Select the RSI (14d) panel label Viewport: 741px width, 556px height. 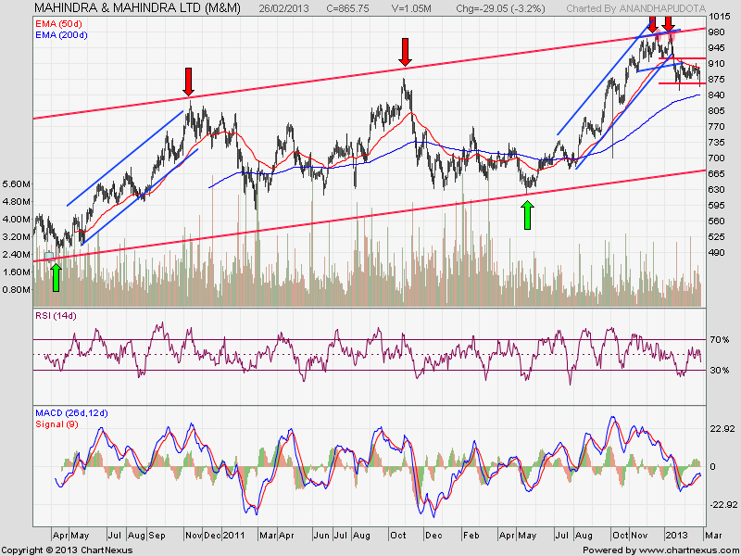[x=56, y=315]
